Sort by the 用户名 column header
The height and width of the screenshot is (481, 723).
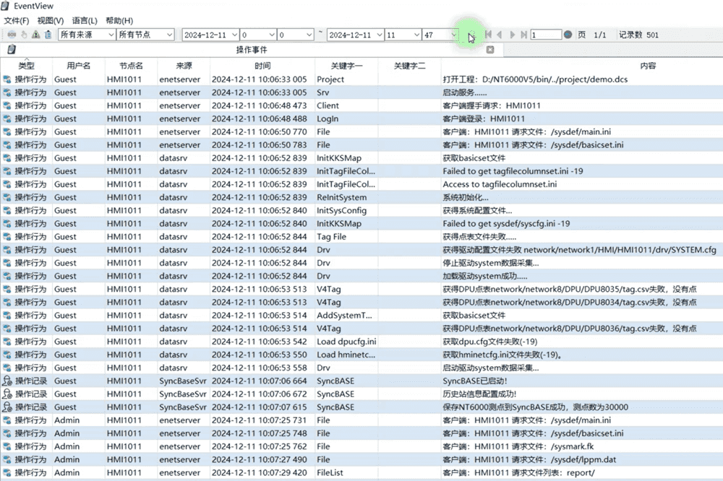click(79, 66)
